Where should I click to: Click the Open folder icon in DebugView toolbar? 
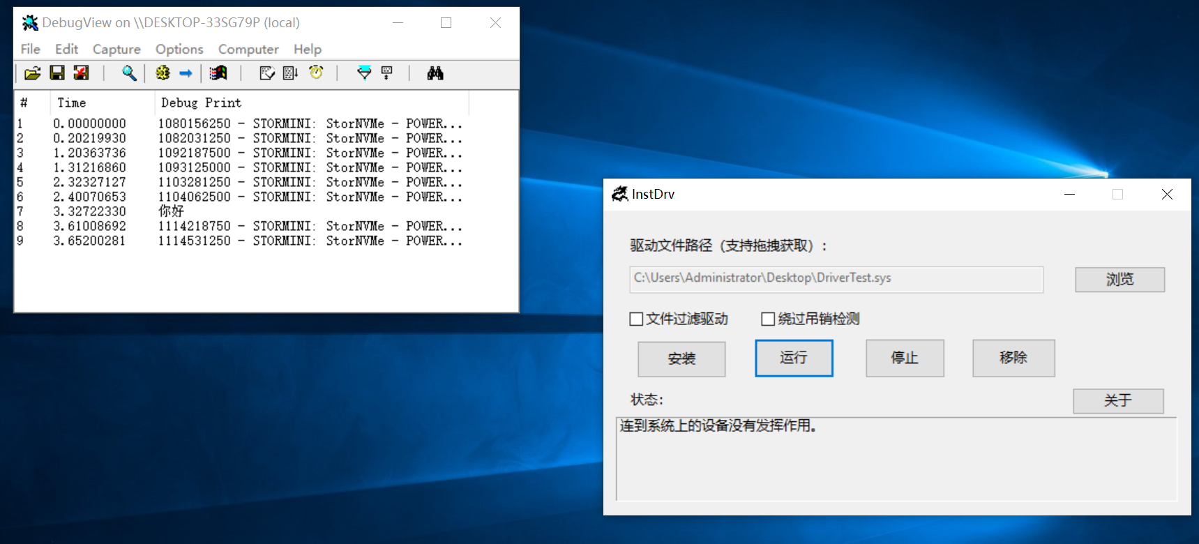point(33,73)
